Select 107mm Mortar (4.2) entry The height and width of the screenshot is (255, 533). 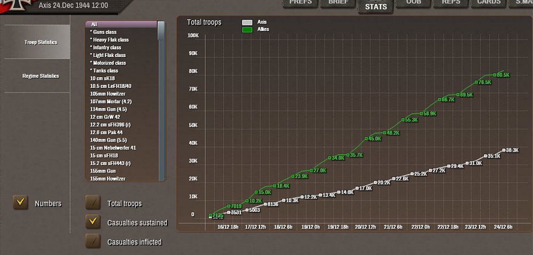[x=121, y=102]
